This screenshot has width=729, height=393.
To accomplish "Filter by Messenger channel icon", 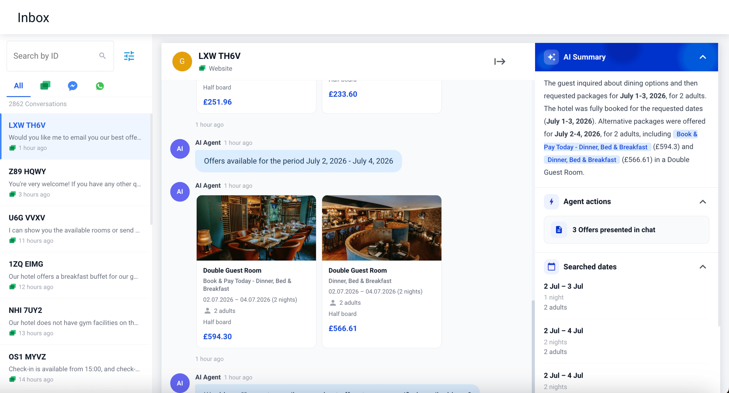I will click(x=73, y=86).
